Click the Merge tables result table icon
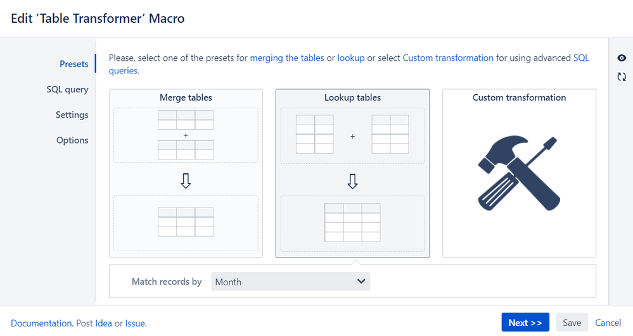 coord(186,222)
